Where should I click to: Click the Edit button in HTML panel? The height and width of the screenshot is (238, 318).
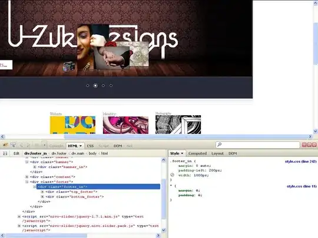click(16, 153)
